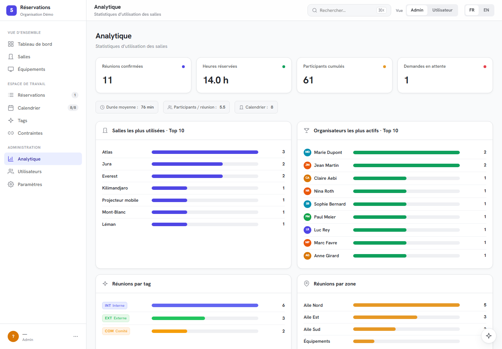Go to Utilisateurs in Administration
The height and width of the screenshot is (349, 502).
(x=43, y=171)
